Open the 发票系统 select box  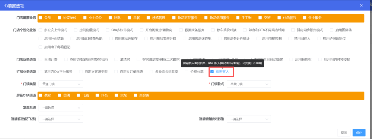coord(61,108)
